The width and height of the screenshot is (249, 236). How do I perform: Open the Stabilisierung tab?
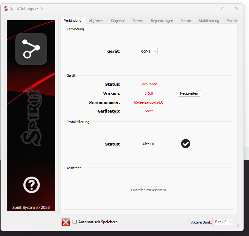point(209,21)
